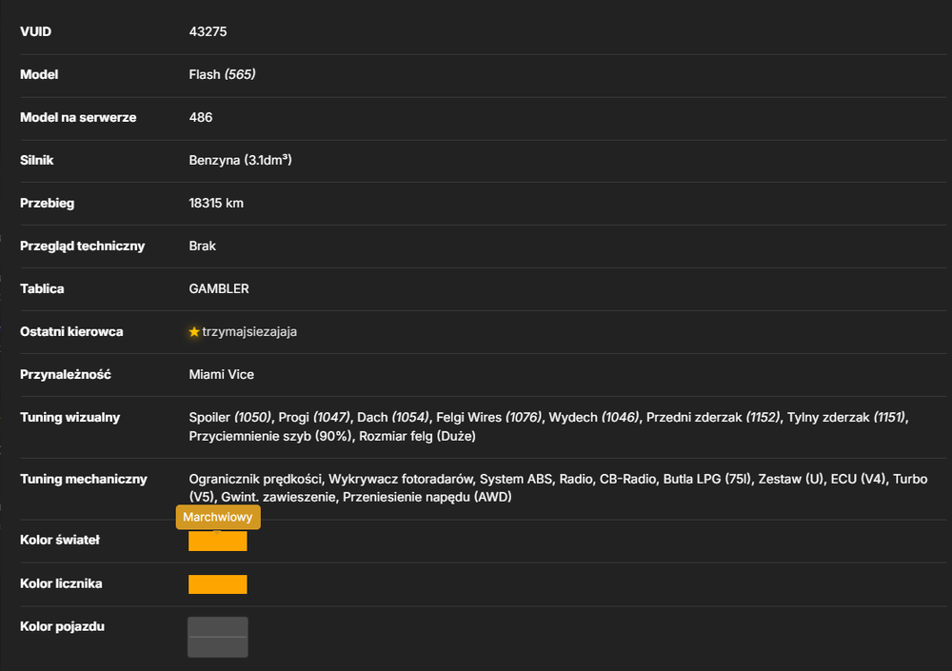Click the Felgi Wires (1076) entry
The height and width of the screenshot is (671, 952).
(x=489, y=417)
